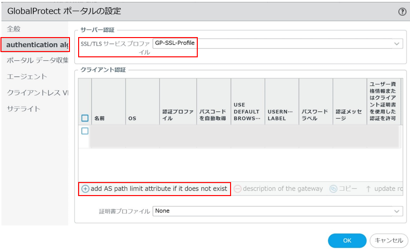Screen dimensions: 410x250
Task: Click the minus icon beside description of the gateway
Action: point(237,189)
